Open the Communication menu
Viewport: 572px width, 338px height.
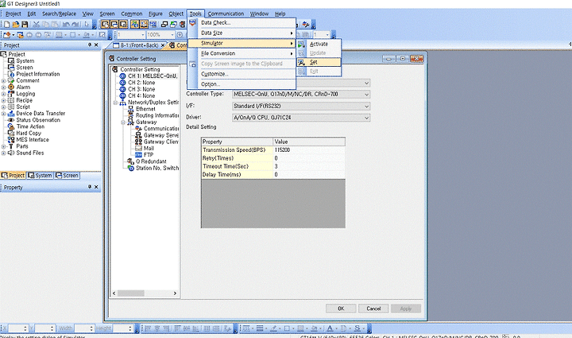[x=226, y=14]
